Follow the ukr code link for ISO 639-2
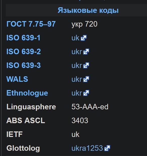This screenshot has height=156, width=147. pos(77,52)
